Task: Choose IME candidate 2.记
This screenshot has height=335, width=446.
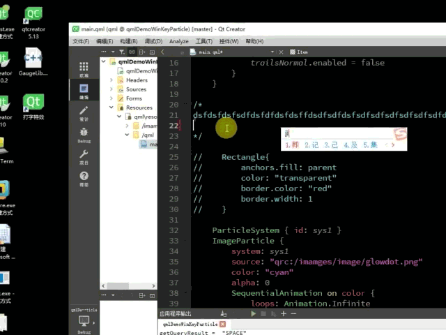Action: click(x=312, y=145)
